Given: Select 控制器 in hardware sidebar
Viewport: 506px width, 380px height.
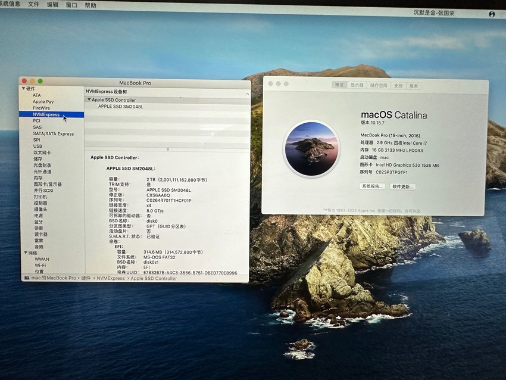Looking at the screenshot, I should pos(40,203).
